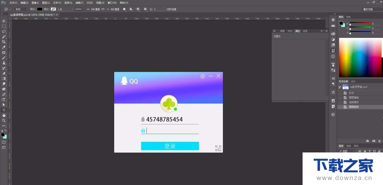Select the Lasso tool
This screenshot has width=383, height=185.
click(x=4, y=31)
